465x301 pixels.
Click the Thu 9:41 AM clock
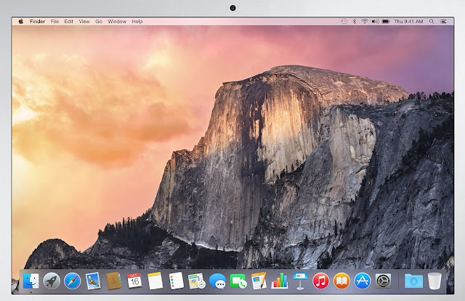pyautogui.click(x=408, y=21)
